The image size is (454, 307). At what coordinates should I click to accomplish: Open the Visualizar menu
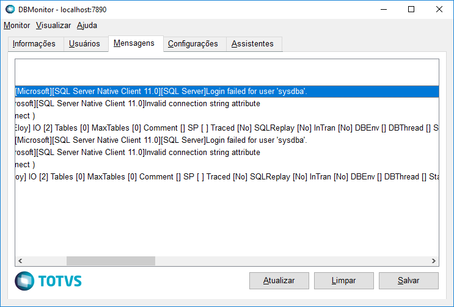[x=53, y=26]
